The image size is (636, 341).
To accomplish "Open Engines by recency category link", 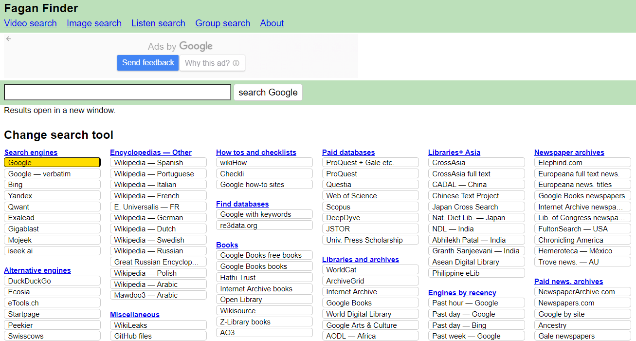I will 462,293.
